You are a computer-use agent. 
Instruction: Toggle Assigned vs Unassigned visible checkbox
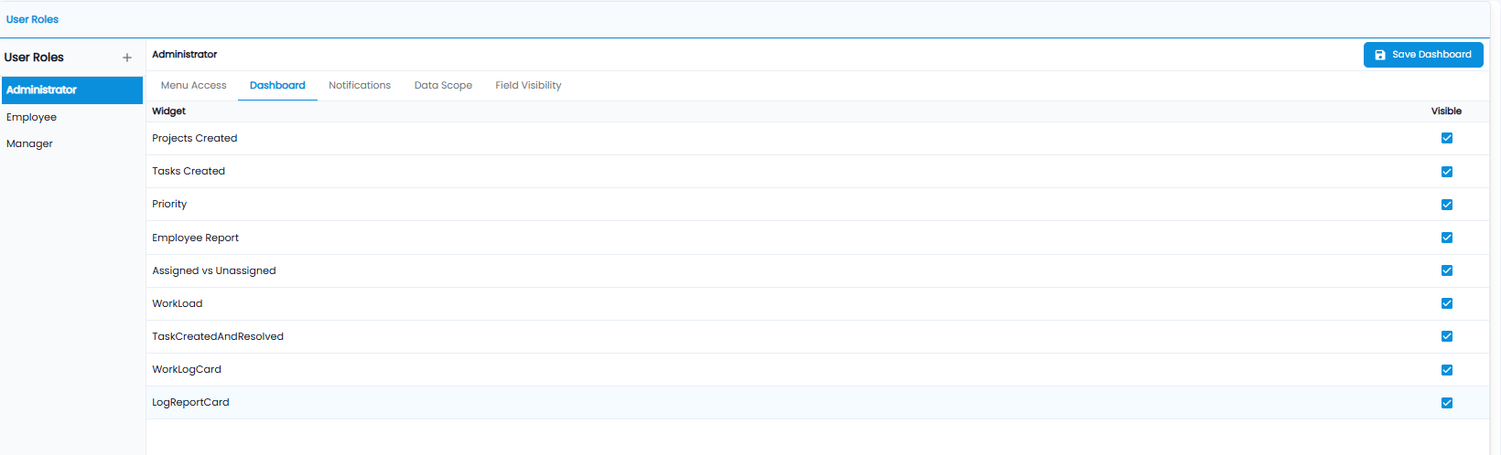point(1447,270)
